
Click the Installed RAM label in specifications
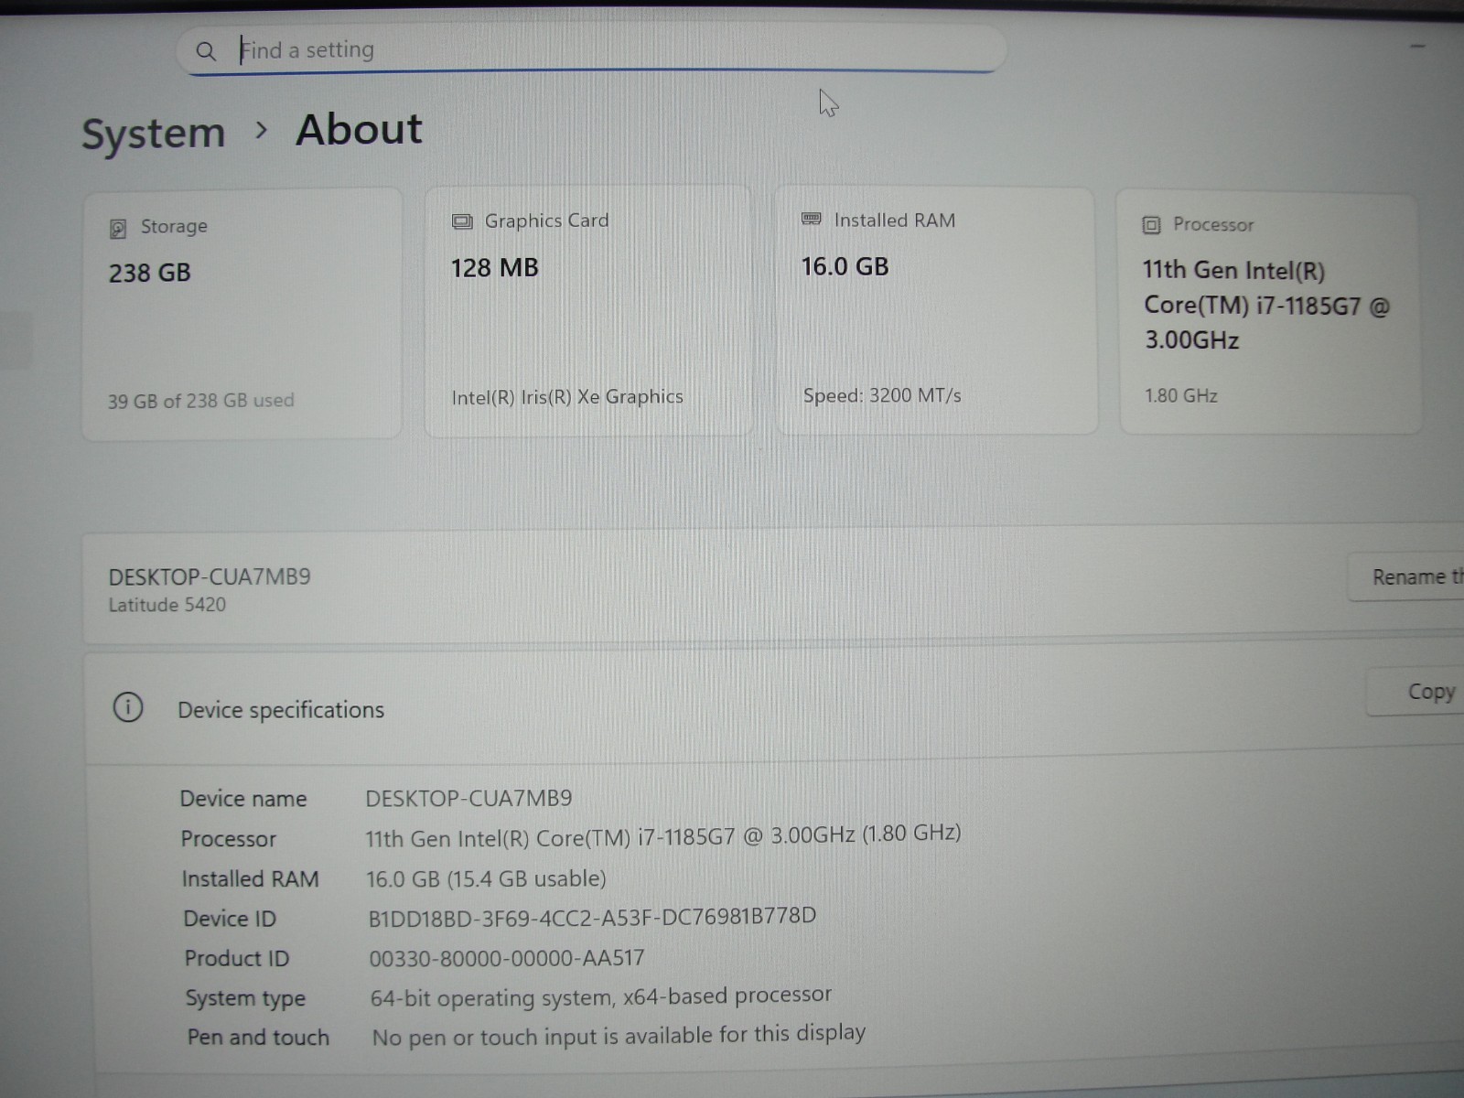point(250,878)
